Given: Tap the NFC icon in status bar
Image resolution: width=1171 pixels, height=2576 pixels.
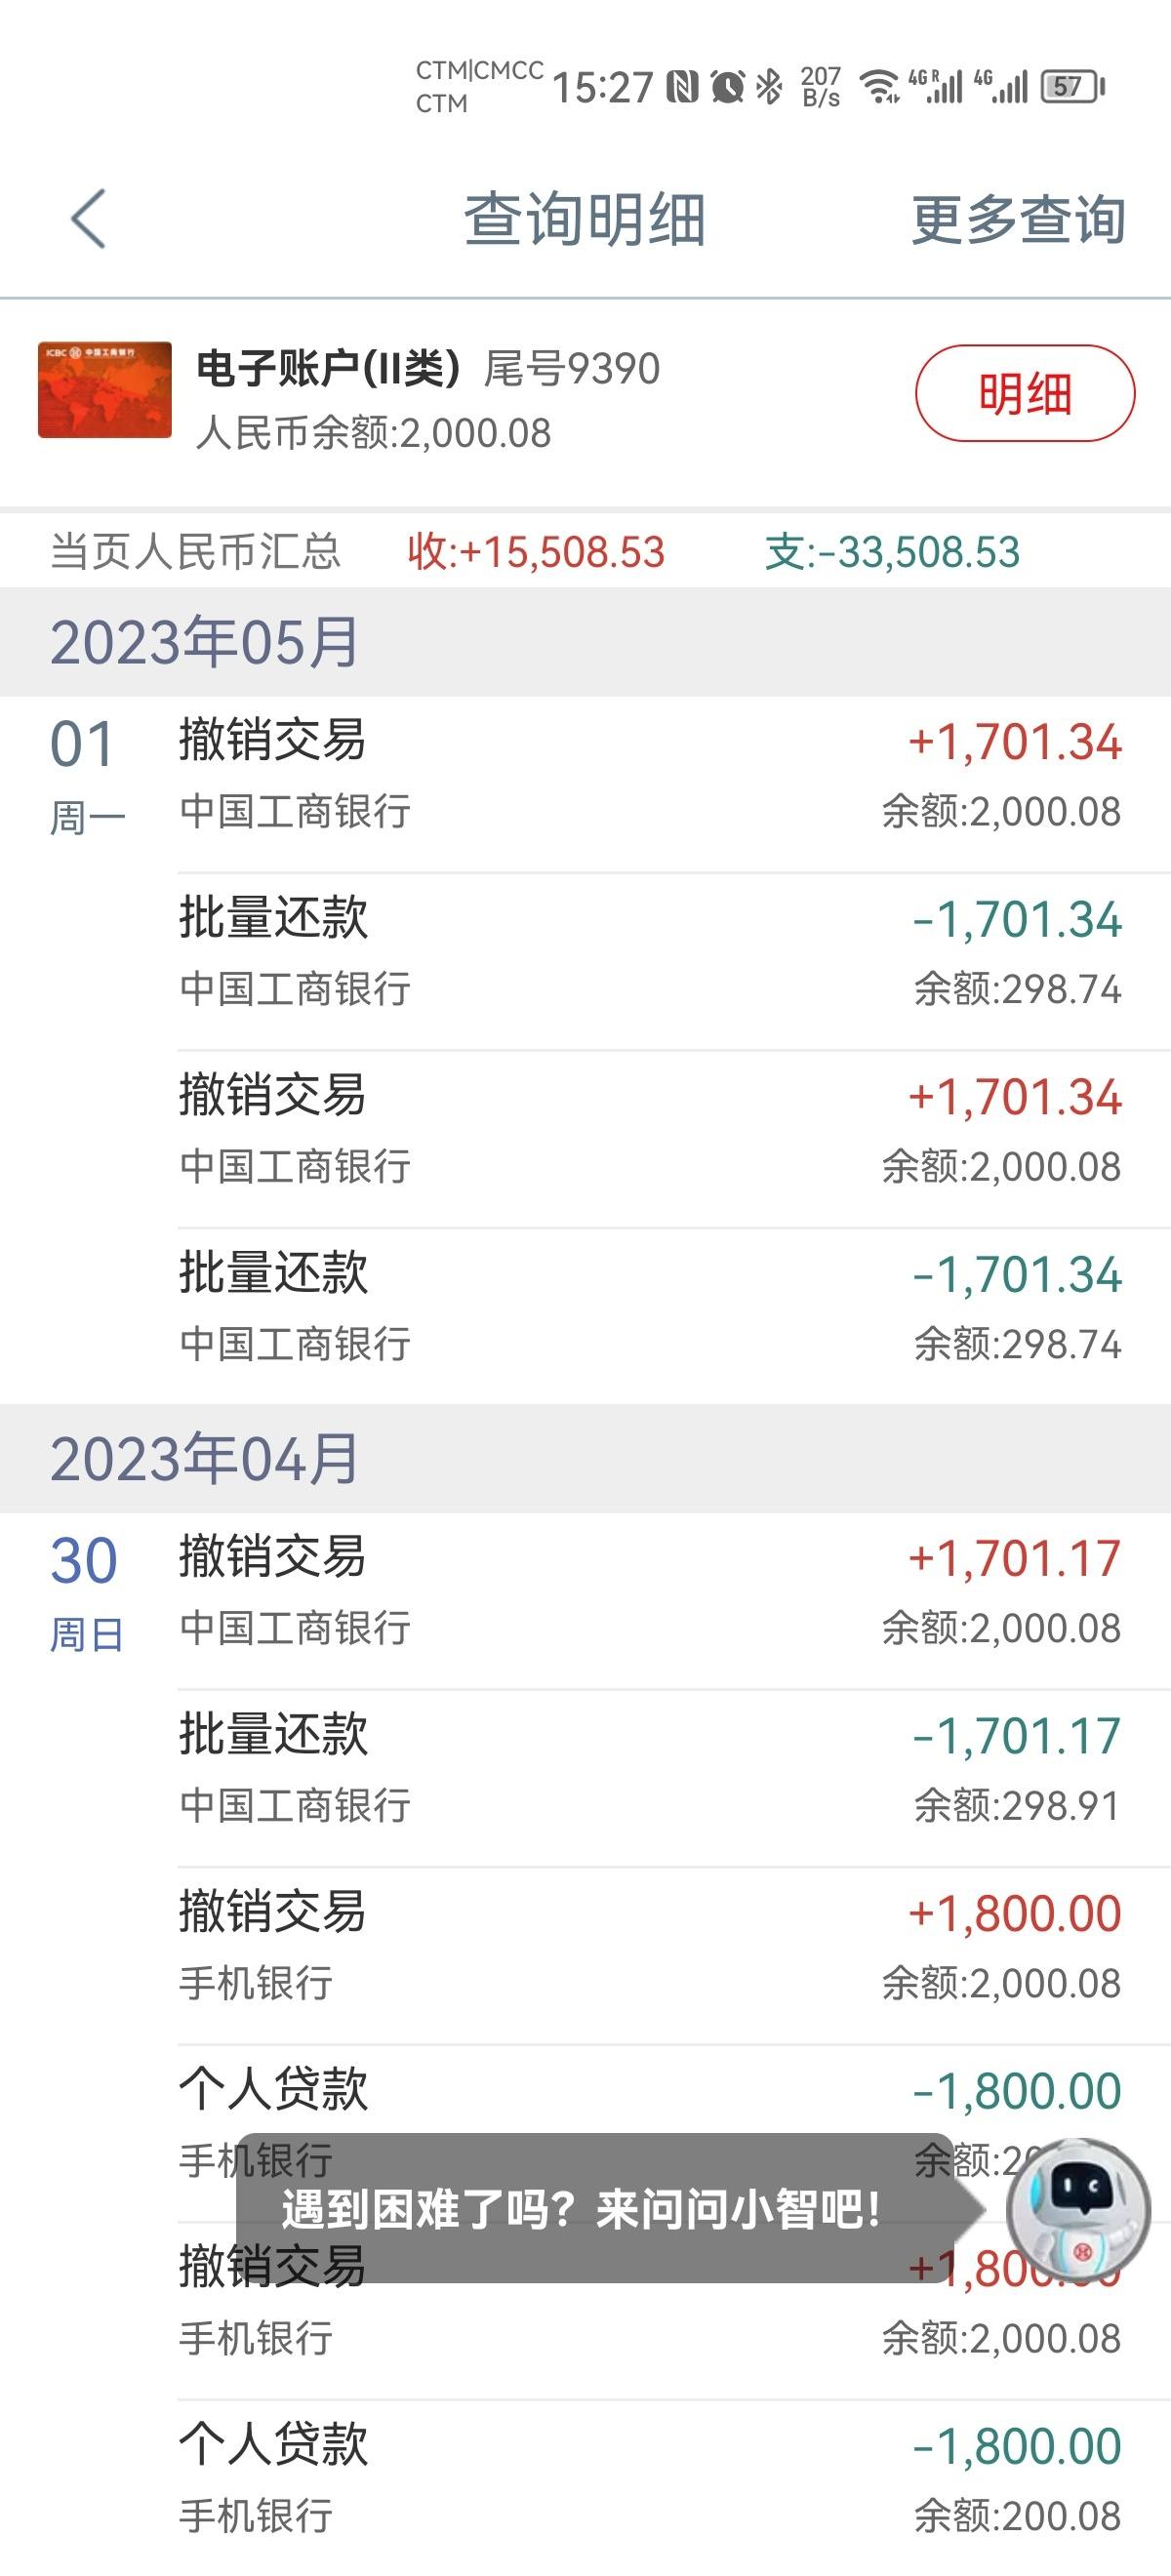Looking at the screenshot, I should (x=683, y=87).
